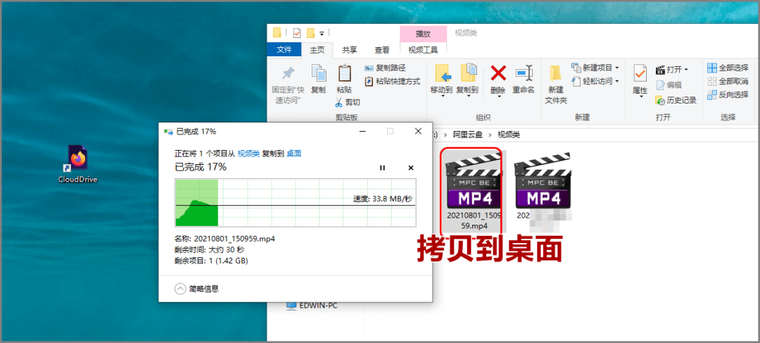760x343 pixels.
Task: Click the quick access new folder icon
Action: 310,33
